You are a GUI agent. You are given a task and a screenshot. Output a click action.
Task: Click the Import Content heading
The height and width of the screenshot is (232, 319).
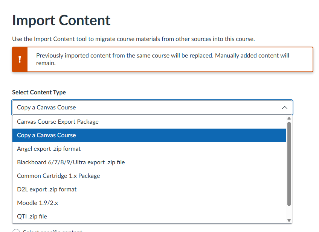(61, 20)
